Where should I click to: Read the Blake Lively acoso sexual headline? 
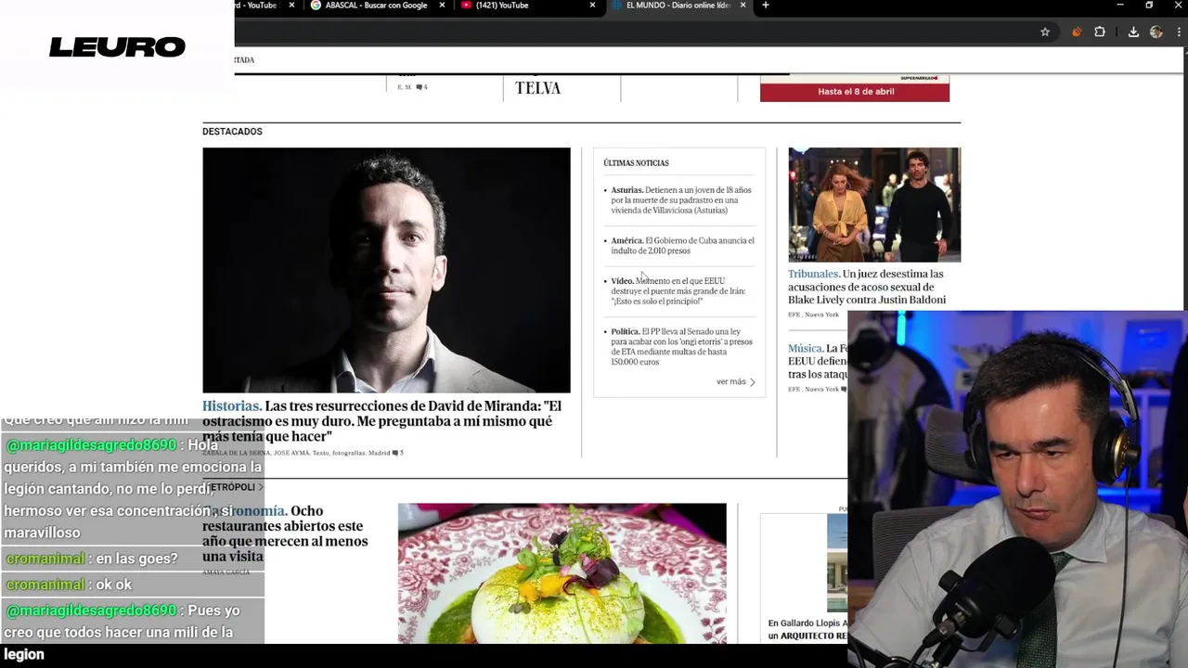tap(867, 287)
